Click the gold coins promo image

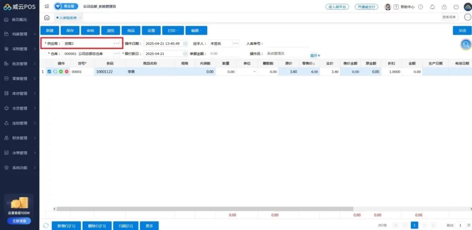(x=20, y=203)
